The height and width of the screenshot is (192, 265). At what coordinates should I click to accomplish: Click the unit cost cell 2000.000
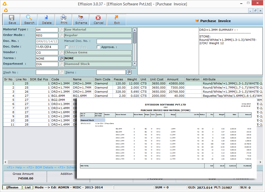(x=158, y=96)
